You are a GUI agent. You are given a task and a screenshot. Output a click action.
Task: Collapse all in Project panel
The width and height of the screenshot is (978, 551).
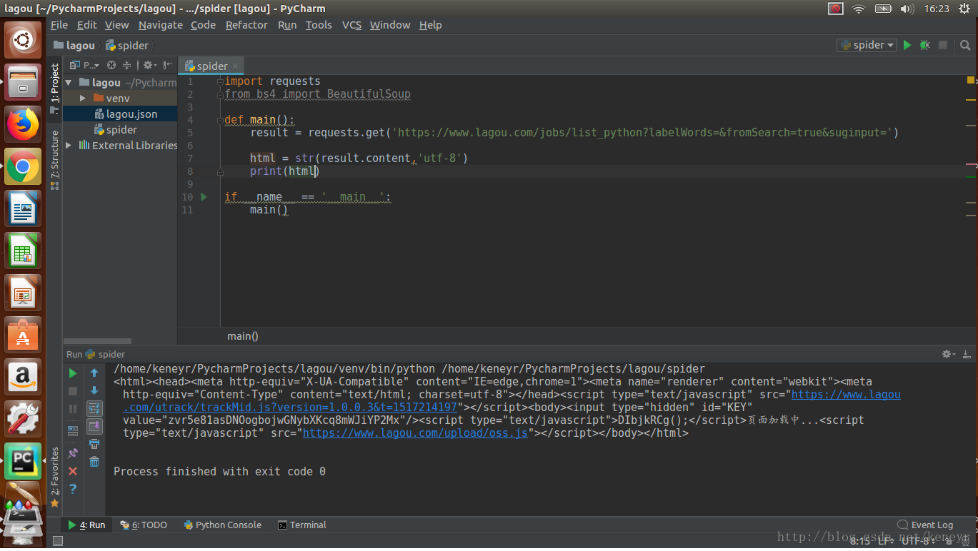[x=127, y=65]
